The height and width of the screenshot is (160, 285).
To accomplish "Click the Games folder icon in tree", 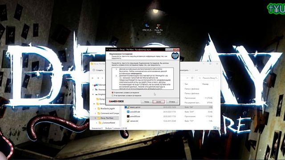I will click(98, 104).
